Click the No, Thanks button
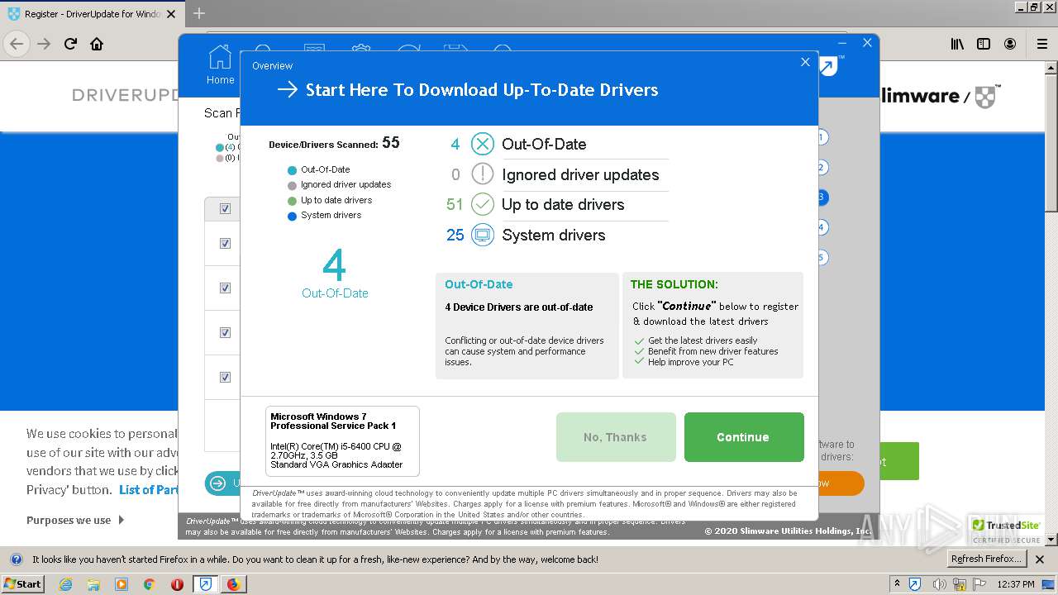The width and height of the screenshot is (1058, 595). (616, 437)
